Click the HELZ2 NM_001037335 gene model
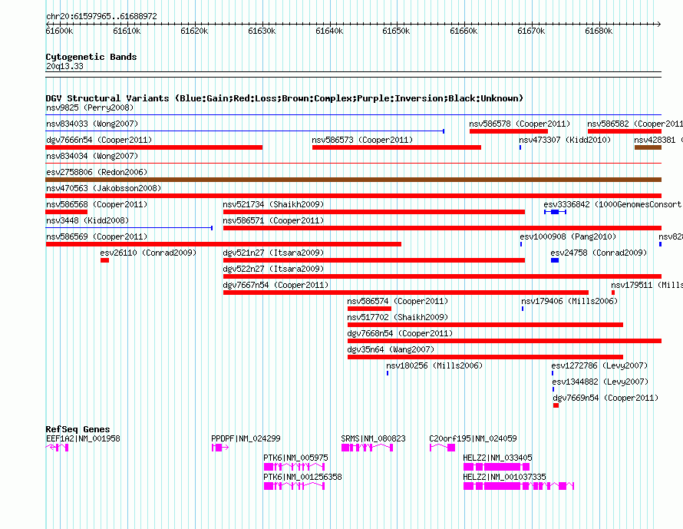 518,486
